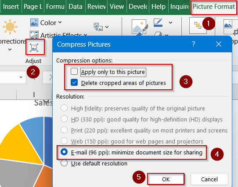
Task: Click OK to compress pictures
Action: point(166,179)
